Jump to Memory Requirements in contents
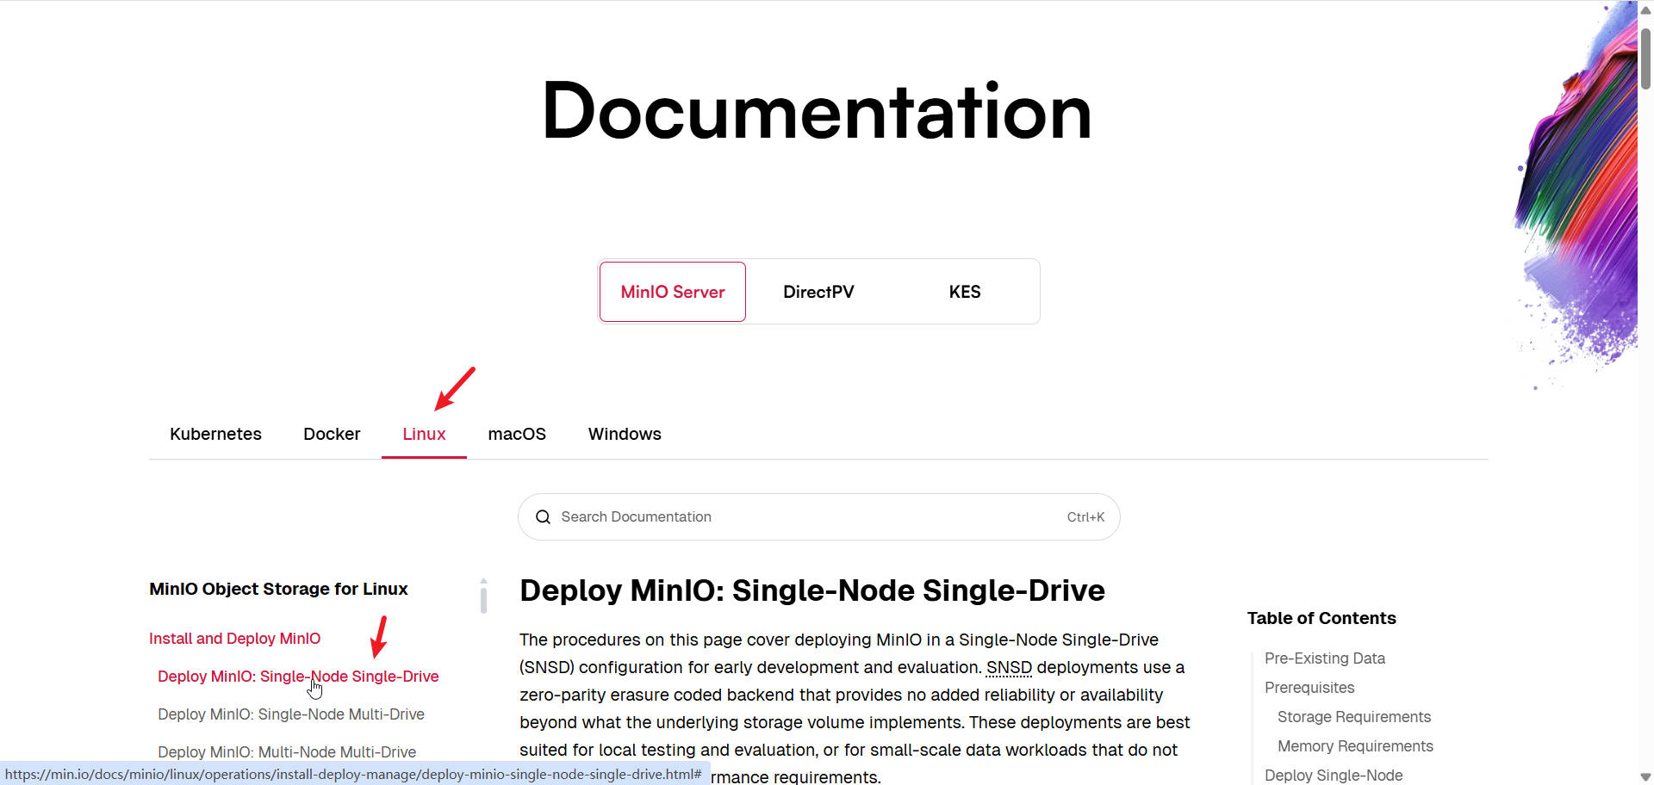Image resolution: width=1654 pixels, height=785 pixels. point(1355,746)
